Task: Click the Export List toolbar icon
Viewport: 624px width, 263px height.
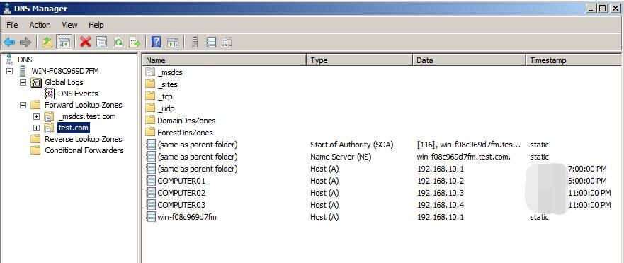Action: [x=135, y=42]
